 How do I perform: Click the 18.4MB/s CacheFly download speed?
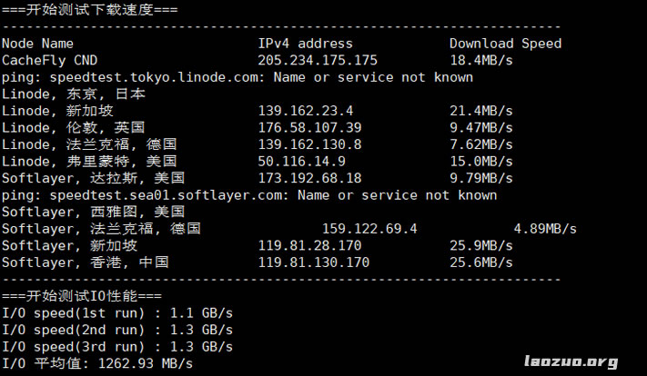480,60
